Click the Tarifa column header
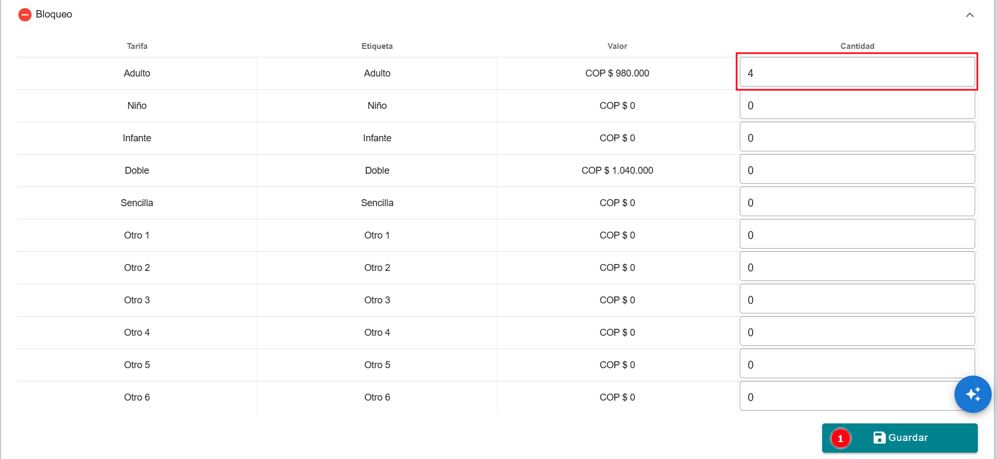Screen dimensions: 997x459 (x=137, y=46)
